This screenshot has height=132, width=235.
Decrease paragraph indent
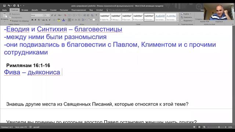click(85, 15)
